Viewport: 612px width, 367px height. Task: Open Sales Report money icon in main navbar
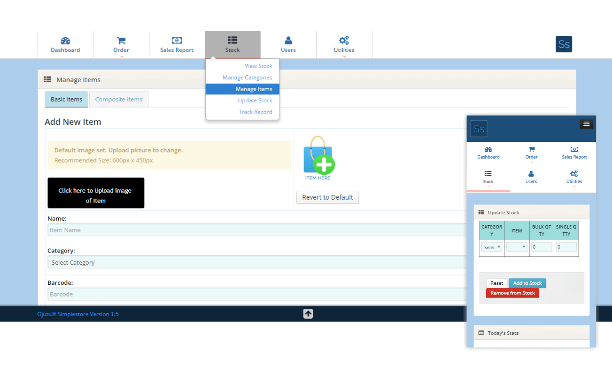tap(177, 41)
